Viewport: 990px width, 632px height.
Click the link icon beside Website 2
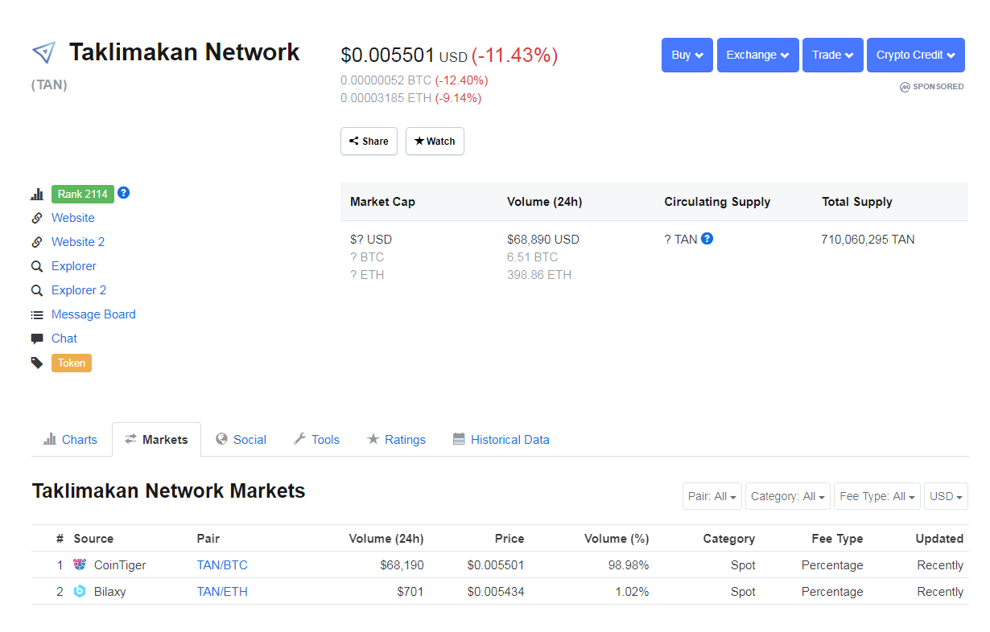click(37, 242)
